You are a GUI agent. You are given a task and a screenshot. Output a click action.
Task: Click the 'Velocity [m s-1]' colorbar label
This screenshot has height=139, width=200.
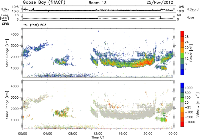(x=197, y=105)
